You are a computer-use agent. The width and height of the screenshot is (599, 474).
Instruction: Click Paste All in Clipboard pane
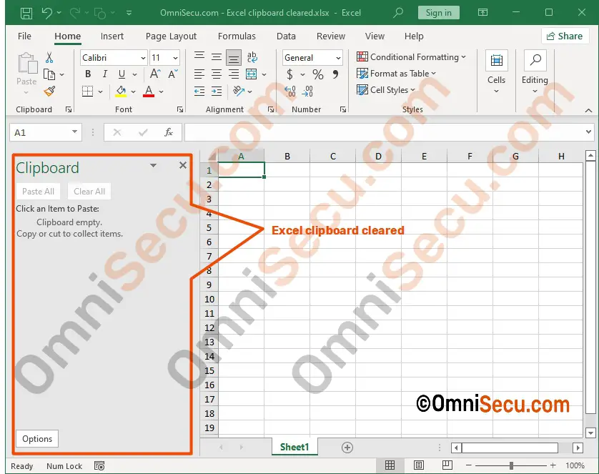(x=38, y=192)
